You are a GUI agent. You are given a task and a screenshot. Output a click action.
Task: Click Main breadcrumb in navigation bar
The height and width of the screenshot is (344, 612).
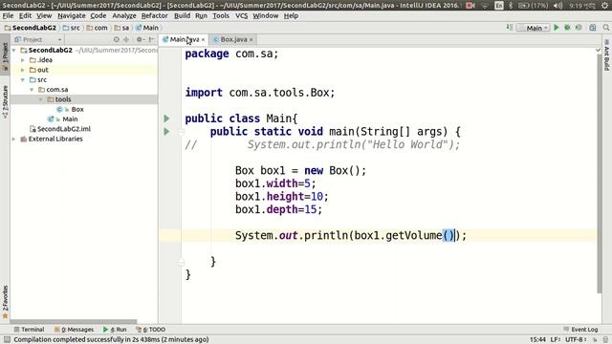click(146, 28)
